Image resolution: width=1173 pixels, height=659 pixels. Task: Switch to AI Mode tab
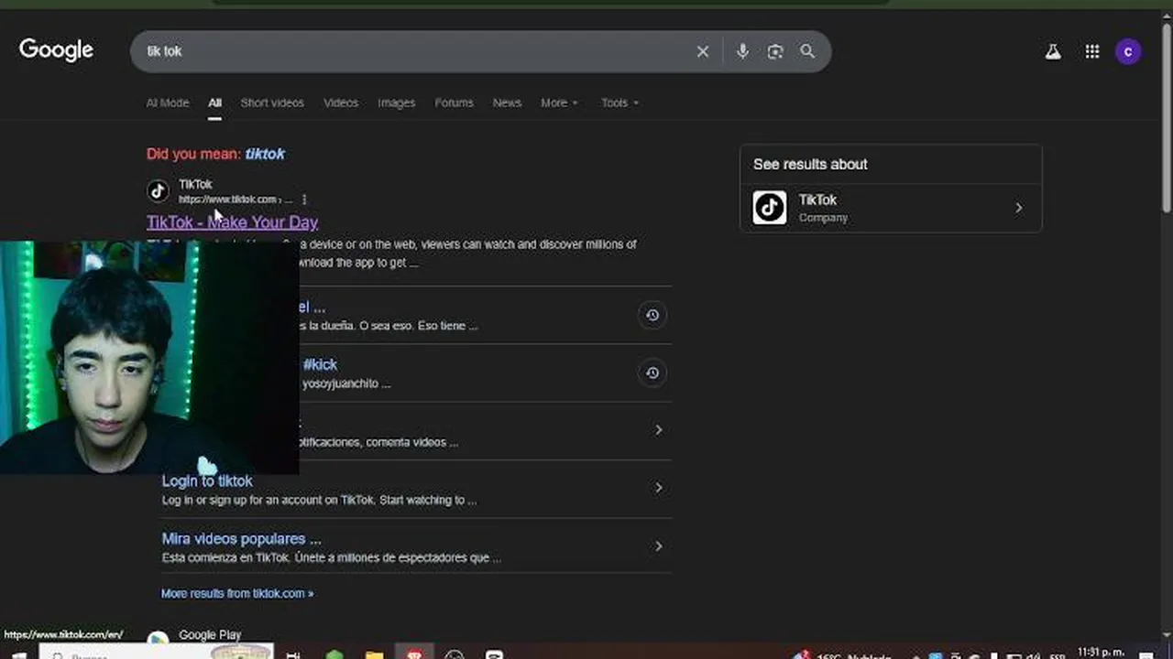(168, 103)
